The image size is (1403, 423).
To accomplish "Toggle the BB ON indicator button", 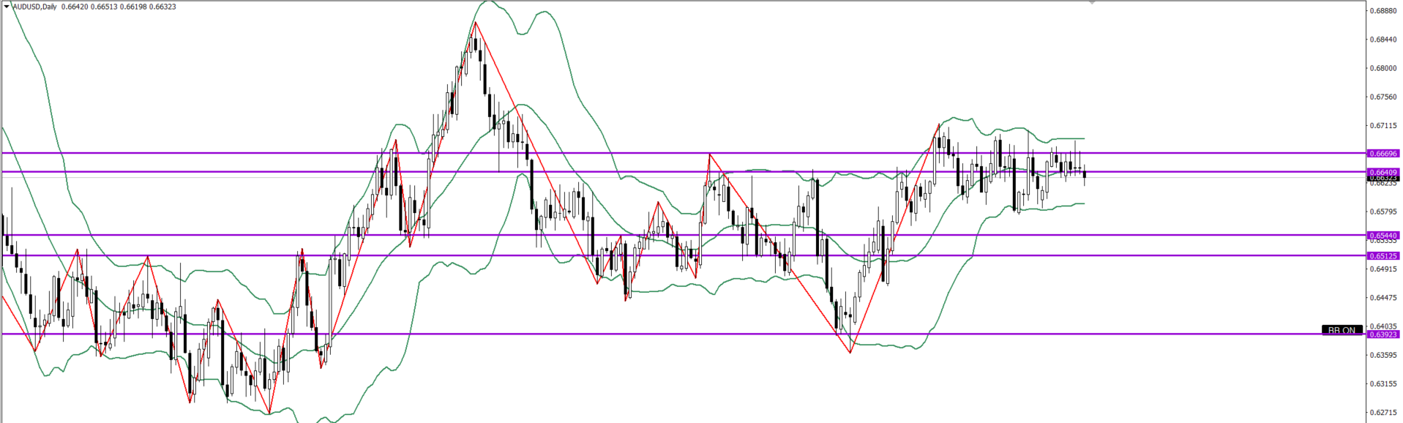I will (1342, 330).
